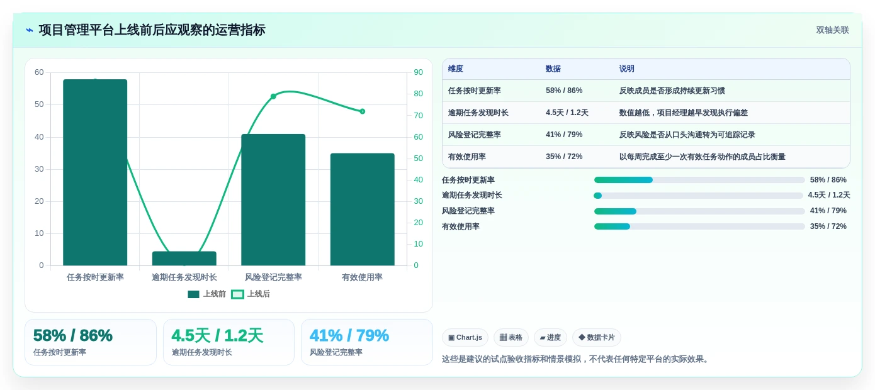Click the progress list label 有效使用率
Viewport: 875px width, 390px height.
point(461,226)
